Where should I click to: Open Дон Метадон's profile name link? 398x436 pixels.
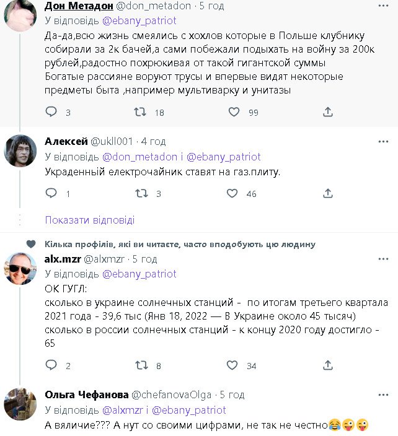click(79, 6)
